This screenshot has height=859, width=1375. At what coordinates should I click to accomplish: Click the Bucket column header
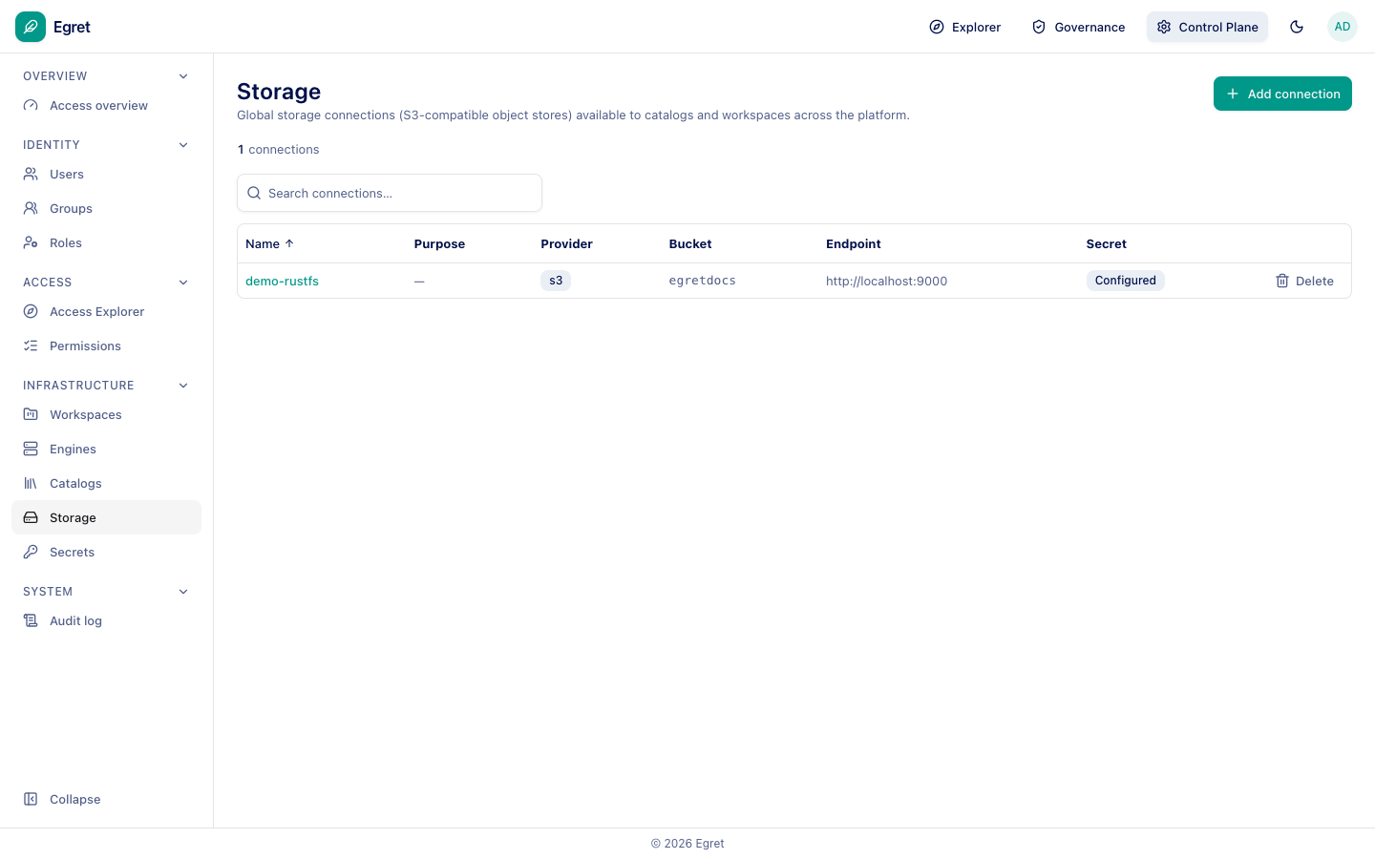coord(690,244)
